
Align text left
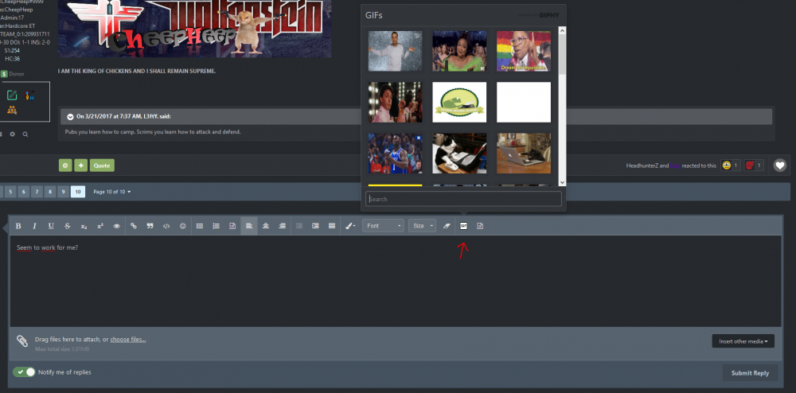coord(249,226)
